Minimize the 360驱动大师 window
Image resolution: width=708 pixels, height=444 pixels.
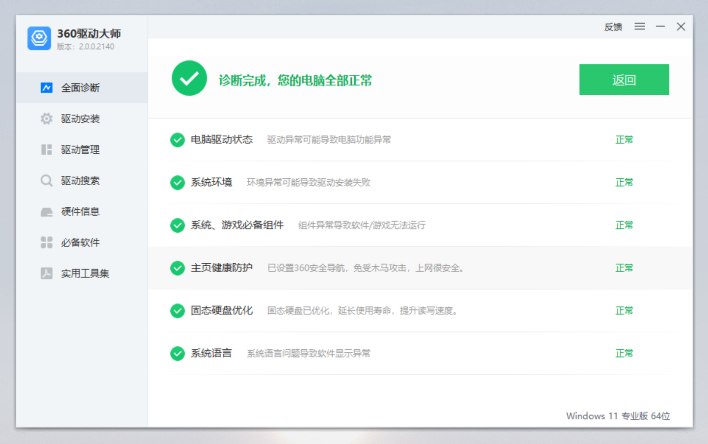[x=660, y=27]
